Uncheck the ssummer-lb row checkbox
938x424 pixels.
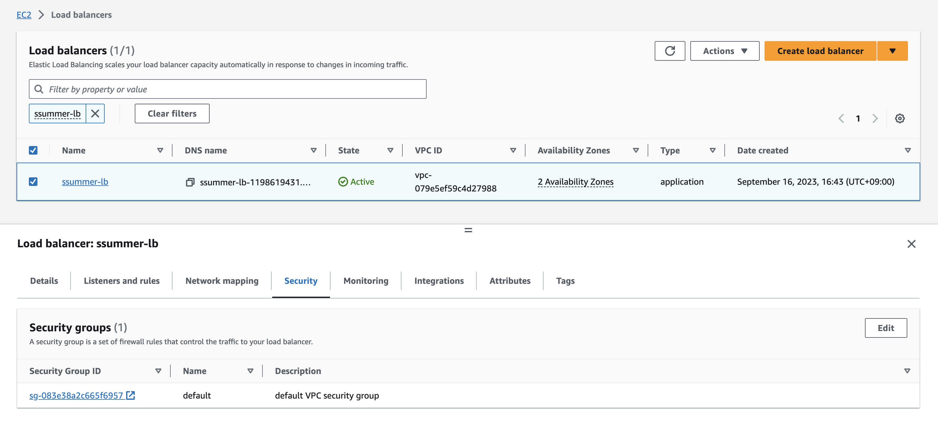click(x=33, y=182)
